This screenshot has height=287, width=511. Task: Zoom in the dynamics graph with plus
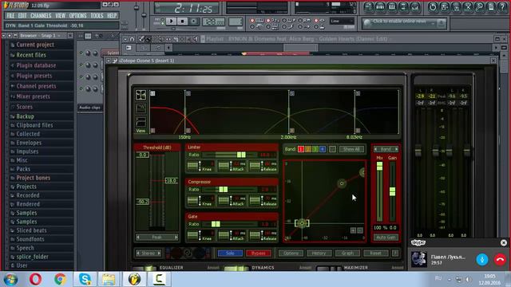tap(353, 230)
